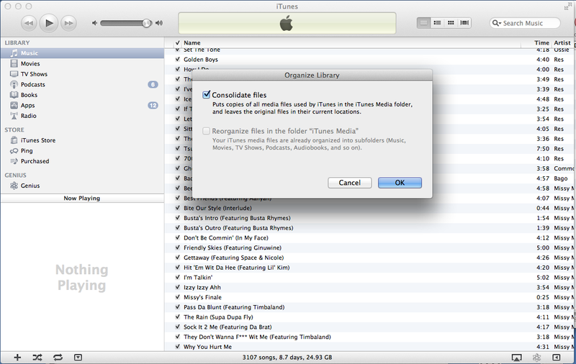Click the Now Playing panel header
The image size is (576, 364).
click(x=82, y=198)
